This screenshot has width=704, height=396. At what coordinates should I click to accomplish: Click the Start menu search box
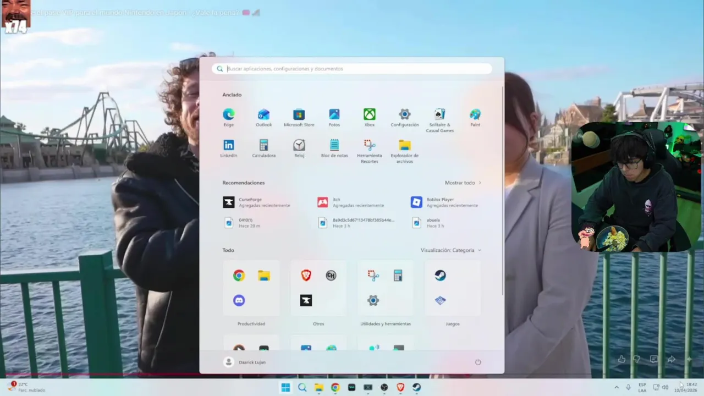[352, 69]
